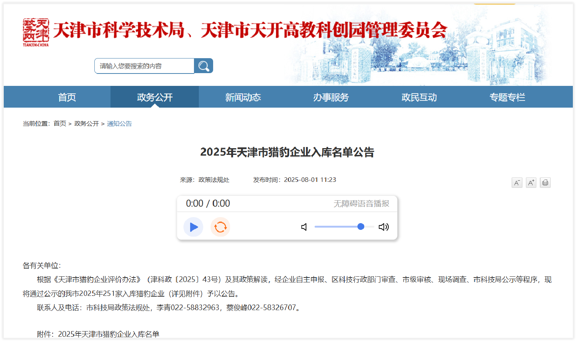Viewport: 577px width, 342px height.
Task: Select the 政务公开 navigation tab
Action: [154, 97]
